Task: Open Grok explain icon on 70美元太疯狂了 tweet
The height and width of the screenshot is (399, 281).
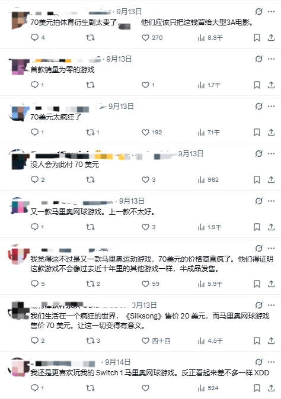Action: click(x=259, y=107)
